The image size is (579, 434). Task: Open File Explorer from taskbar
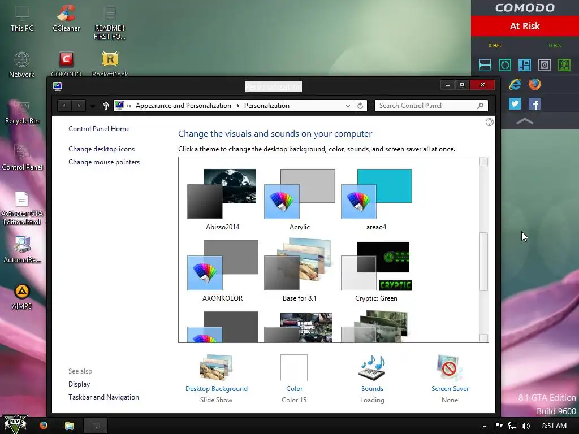pyautogui.click(x=70, y=426)
